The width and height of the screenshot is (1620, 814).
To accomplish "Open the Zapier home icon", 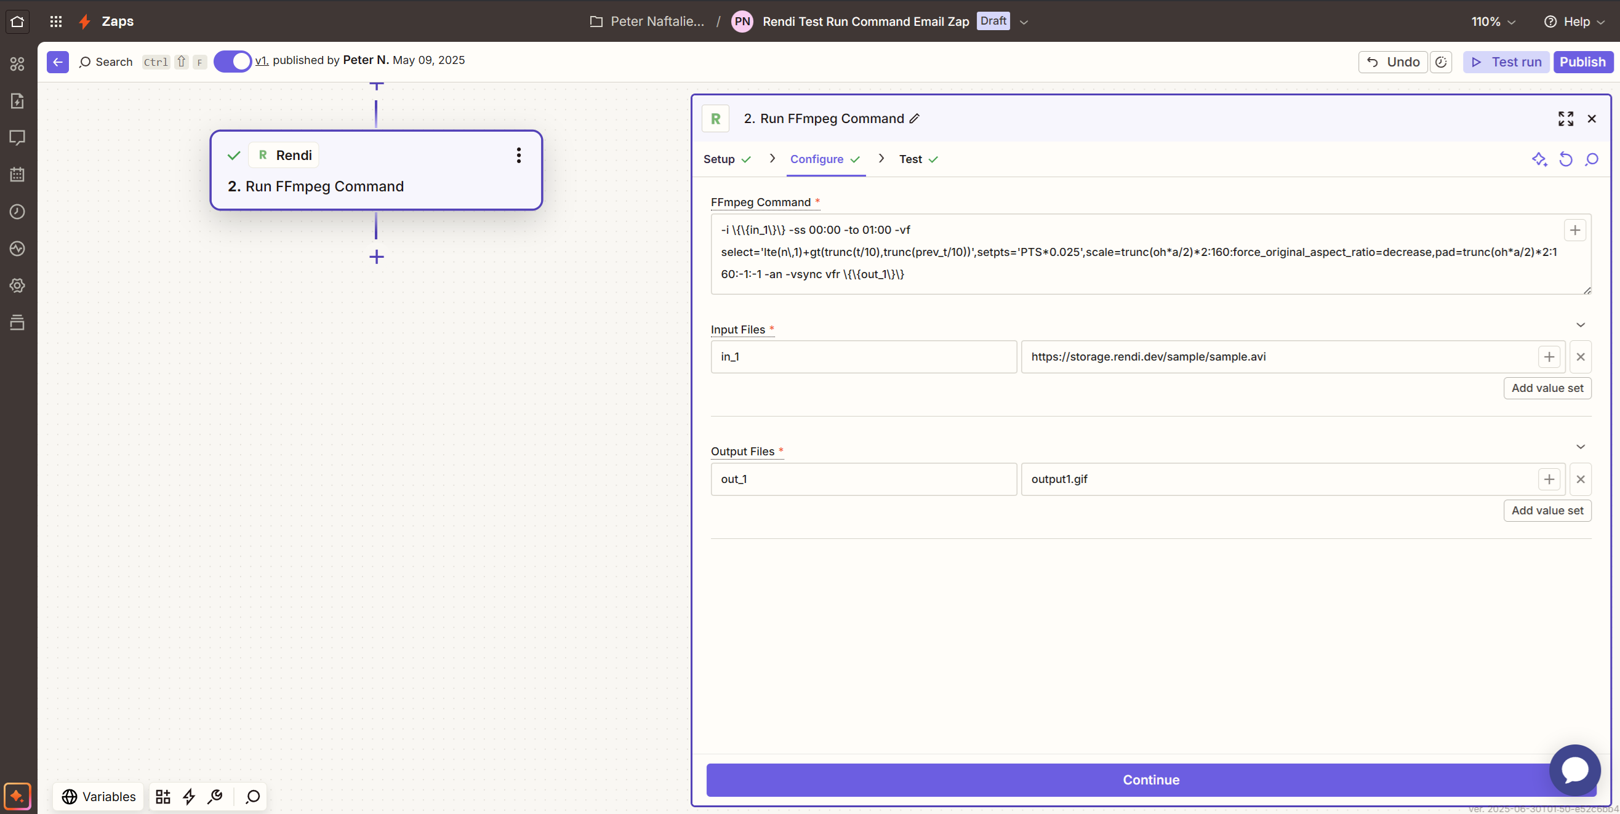I will (17, 22).
